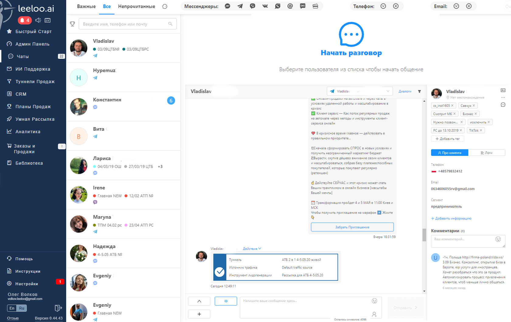
Task: Toggle the eye visibility button
Action: [226, 301]
